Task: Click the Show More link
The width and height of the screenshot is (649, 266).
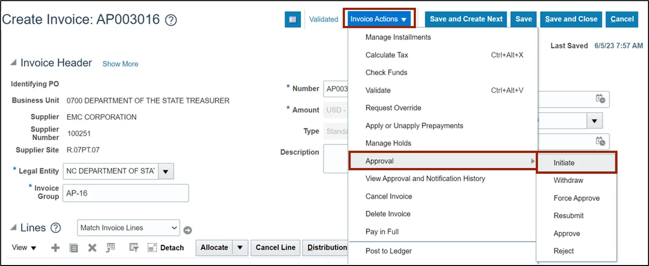Action: pos(120,64)
